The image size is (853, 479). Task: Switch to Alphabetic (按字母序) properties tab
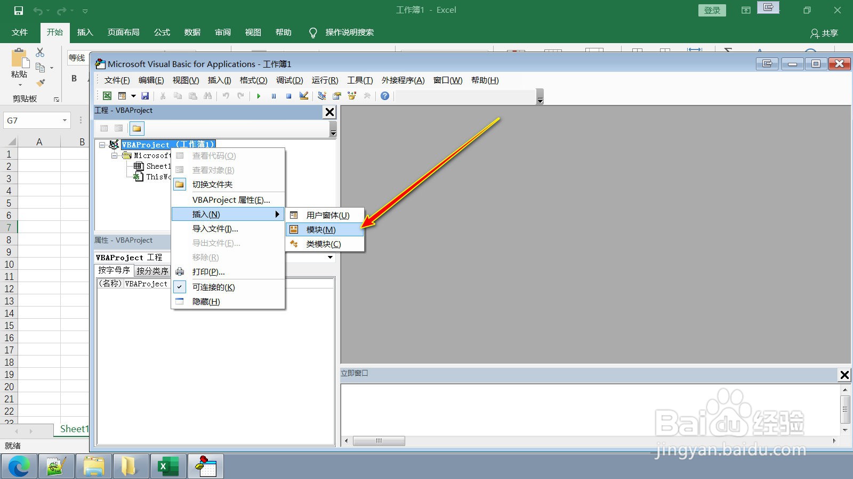click(x=114, y=270)
